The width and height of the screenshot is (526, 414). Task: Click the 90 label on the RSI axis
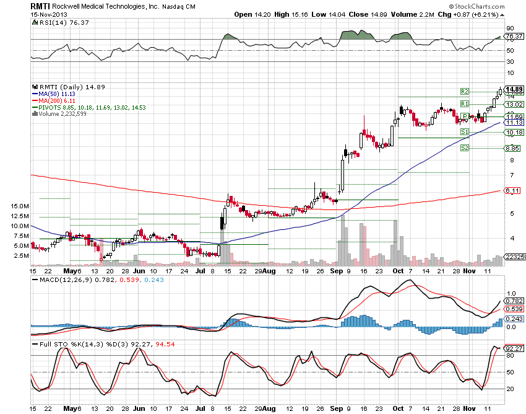pos(511,29)
